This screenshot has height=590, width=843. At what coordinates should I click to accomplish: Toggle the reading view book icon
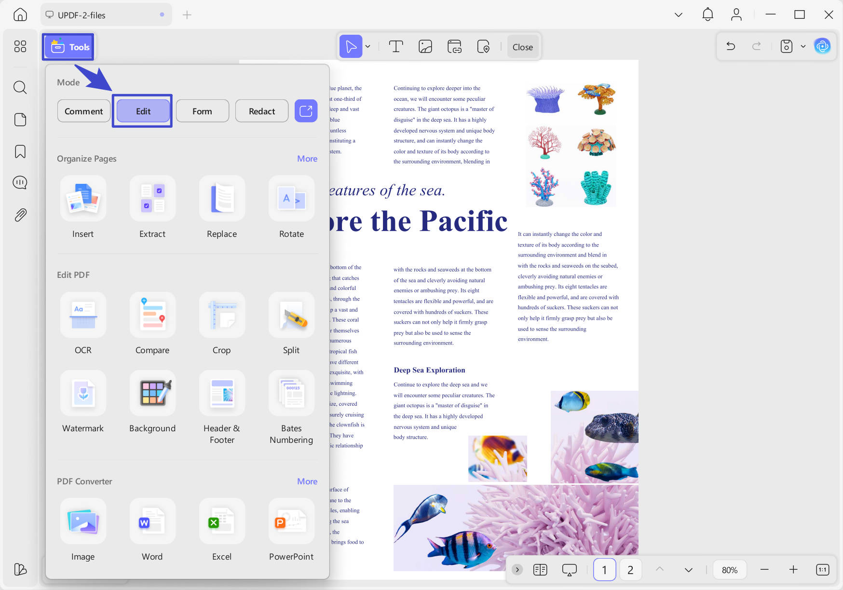coord(540,570)
